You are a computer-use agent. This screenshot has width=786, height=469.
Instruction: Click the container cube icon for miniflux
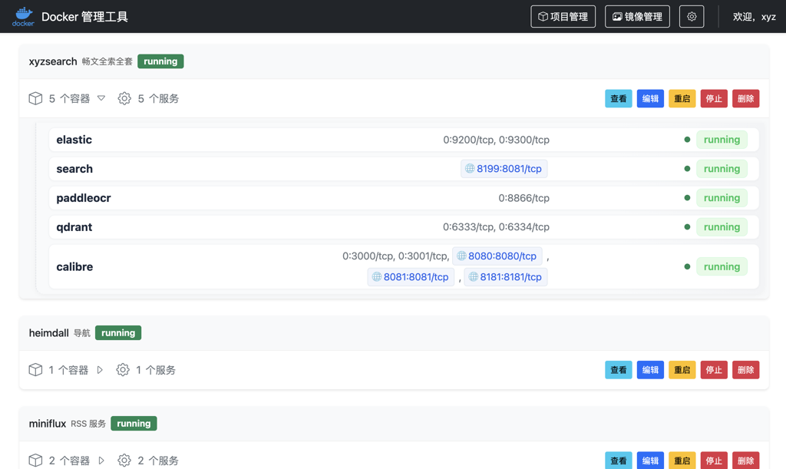click(35, 461)
